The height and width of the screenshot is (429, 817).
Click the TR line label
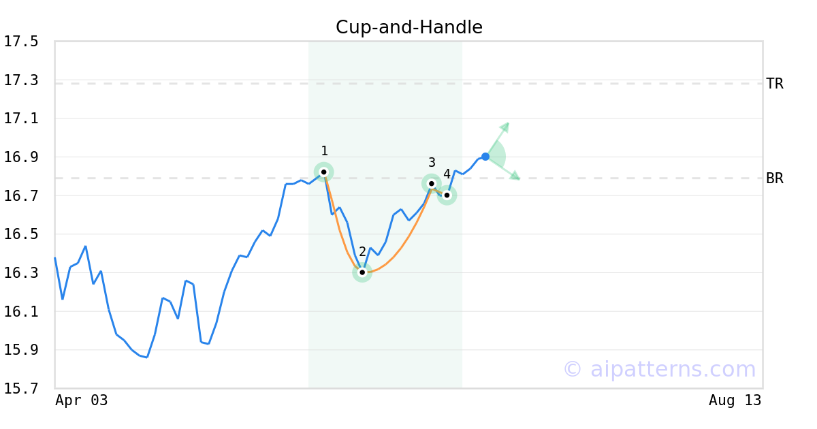775,84
